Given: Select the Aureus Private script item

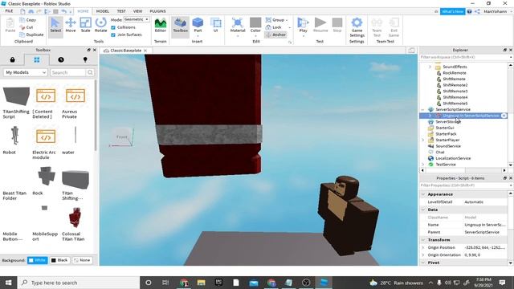Looking at the screenshot, I should click(75, 102).
